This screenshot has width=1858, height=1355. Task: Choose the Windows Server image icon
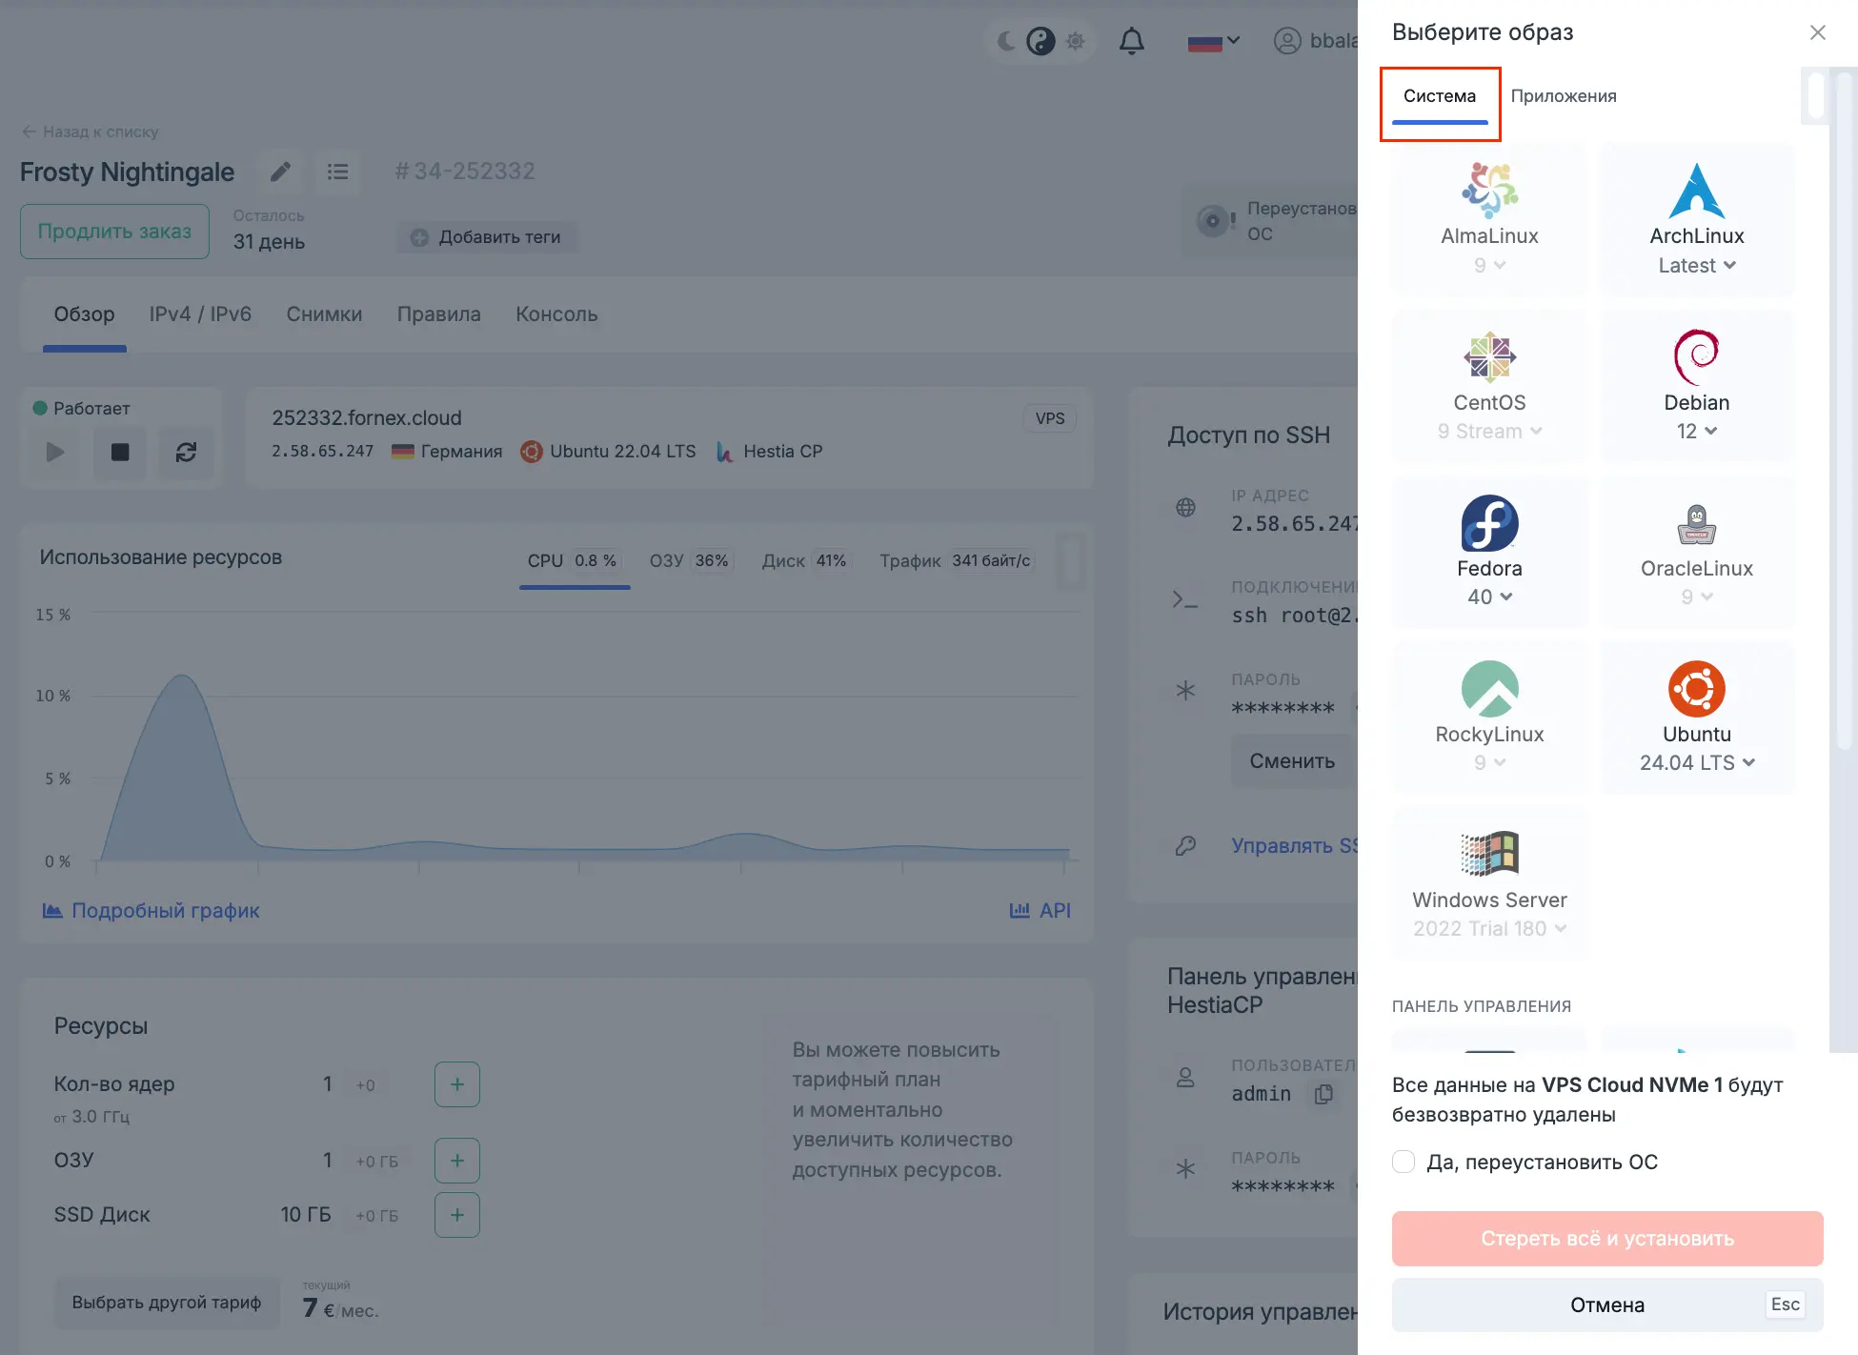[x=1489, y=854]
